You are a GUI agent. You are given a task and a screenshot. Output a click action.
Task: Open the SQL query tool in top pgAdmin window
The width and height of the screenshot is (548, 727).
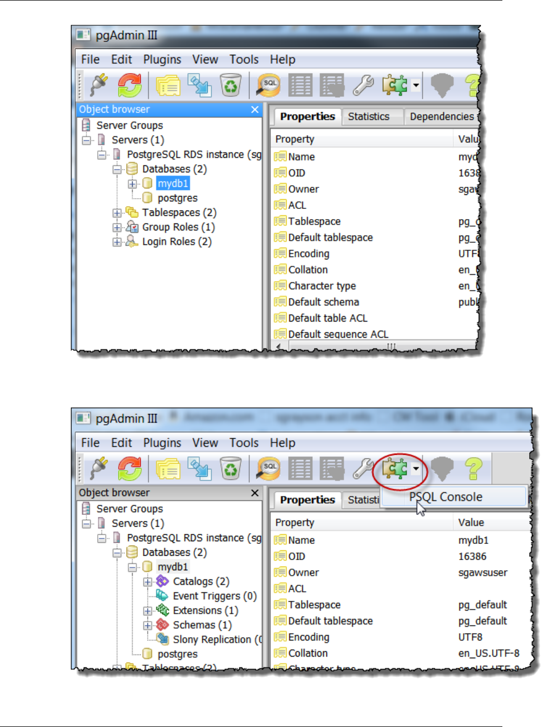[x=269, y=85]
